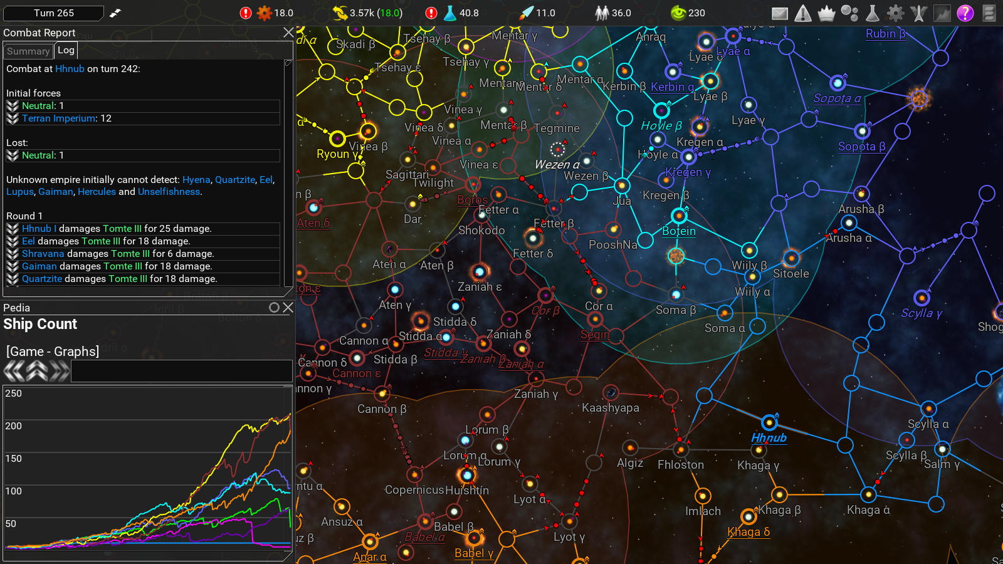Image resolution: width=1003 pixels, height=564 pixels.
Task: Open the Graphs chart icon
Action: (942, 13)
